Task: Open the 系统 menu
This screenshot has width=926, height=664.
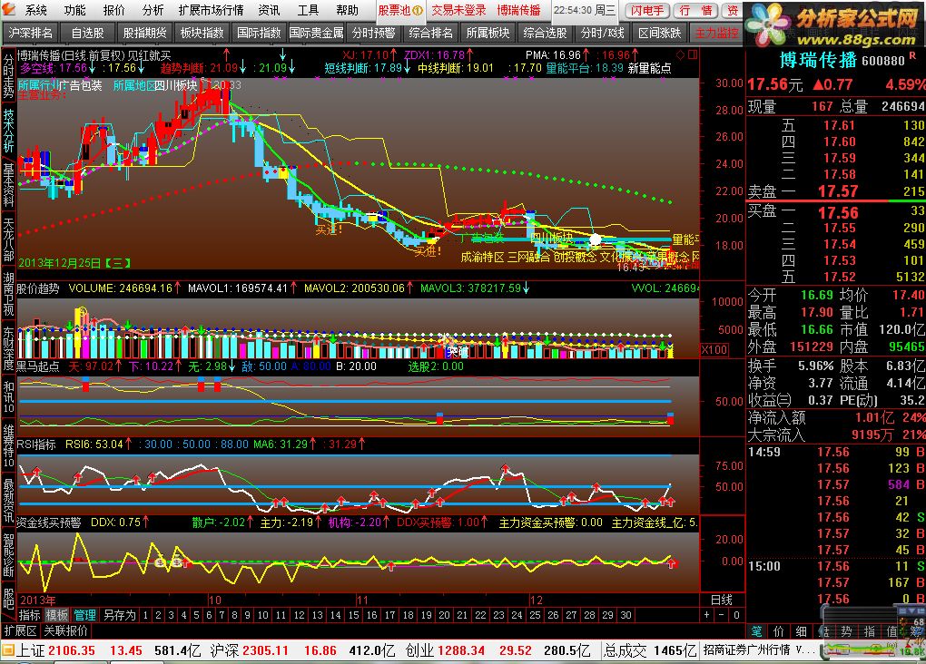Action: tap(35, 10)
